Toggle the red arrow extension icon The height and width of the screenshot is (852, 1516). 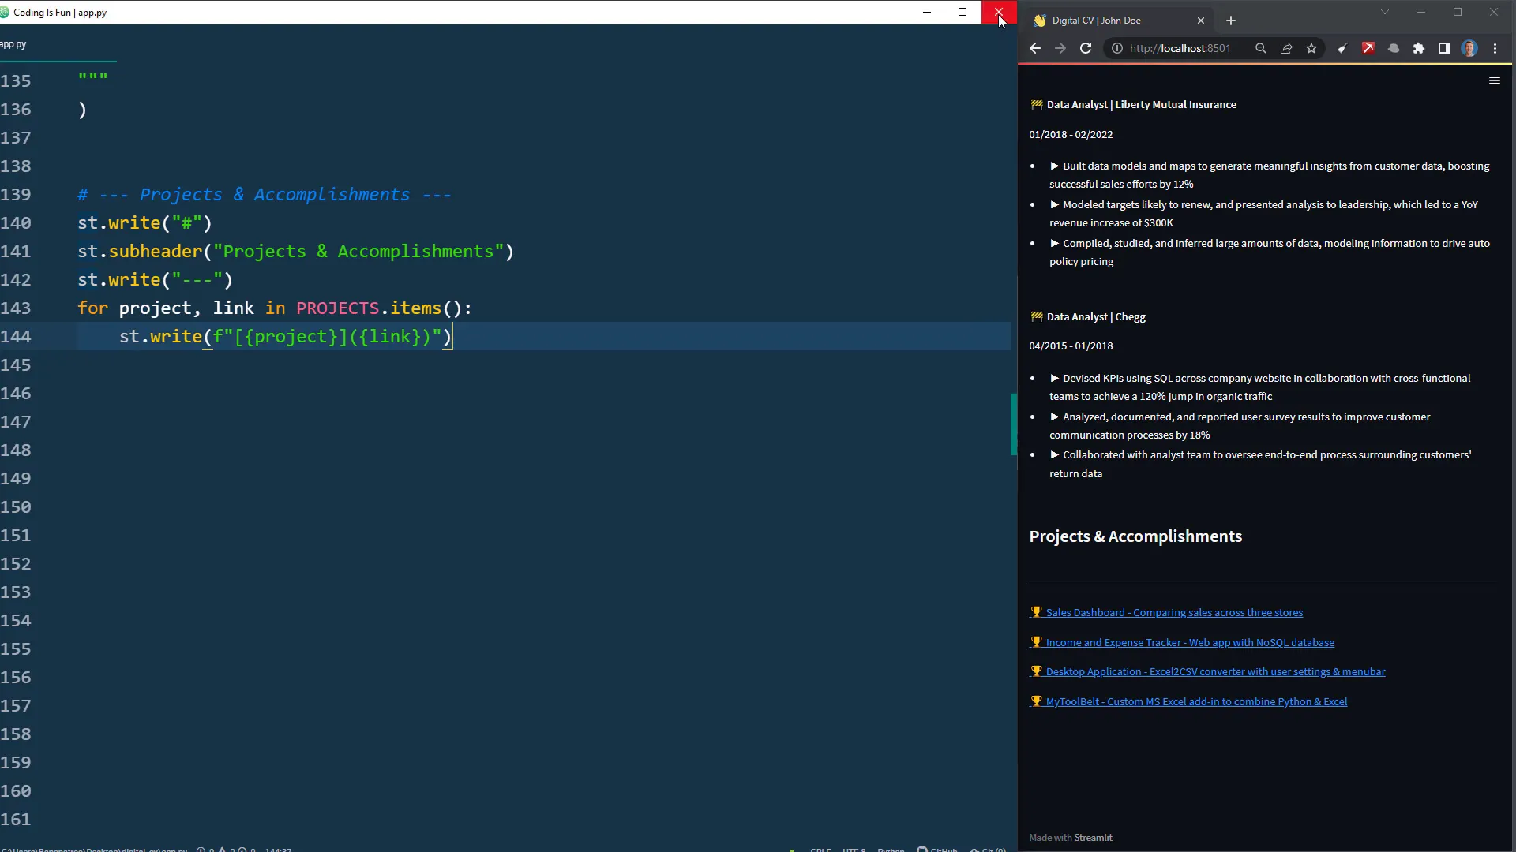pyautogui.click(x=1368, y=48)
